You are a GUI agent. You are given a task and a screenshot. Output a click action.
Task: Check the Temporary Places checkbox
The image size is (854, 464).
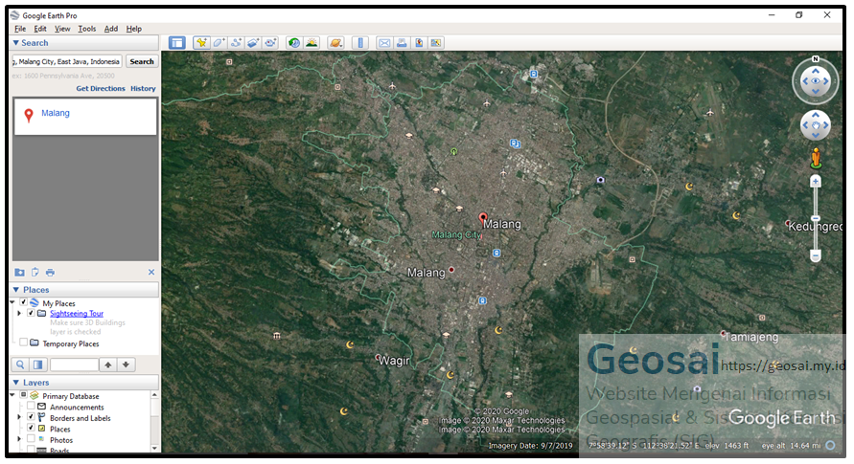click(23, 342)
